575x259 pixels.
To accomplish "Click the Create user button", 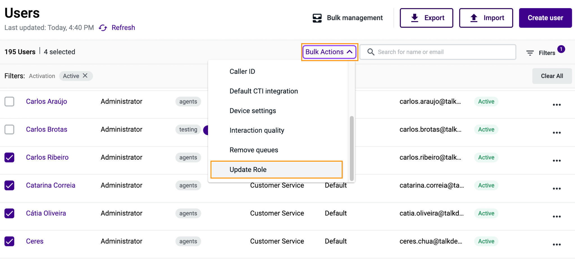I will tap(545, 18).
